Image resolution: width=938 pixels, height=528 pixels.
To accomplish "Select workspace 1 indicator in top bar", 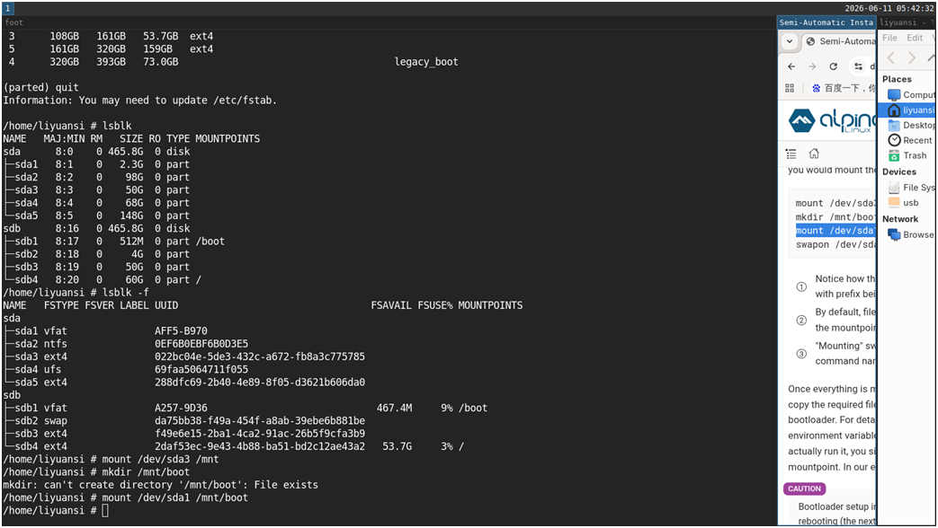I will click(x=8, y=8).
